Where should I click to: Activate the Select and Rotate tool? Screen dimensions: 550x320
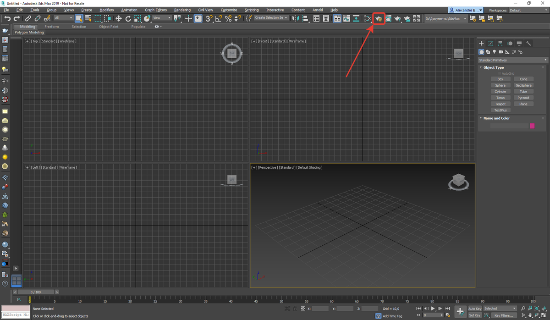click(x=128, y=19)
